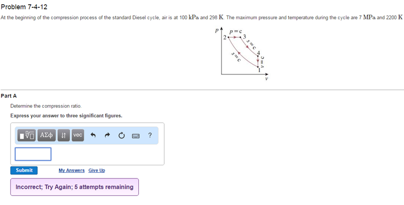Open the Greek symbols ΑΣΦ palette

pos(46,135)
